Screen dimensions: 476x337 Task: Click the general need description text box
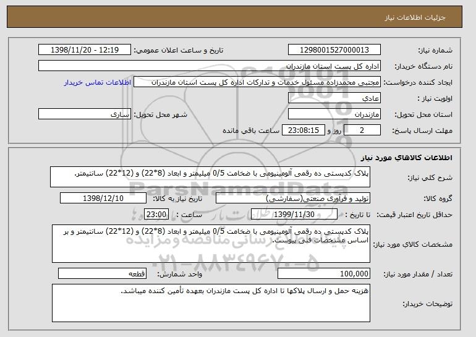point(210,177)
